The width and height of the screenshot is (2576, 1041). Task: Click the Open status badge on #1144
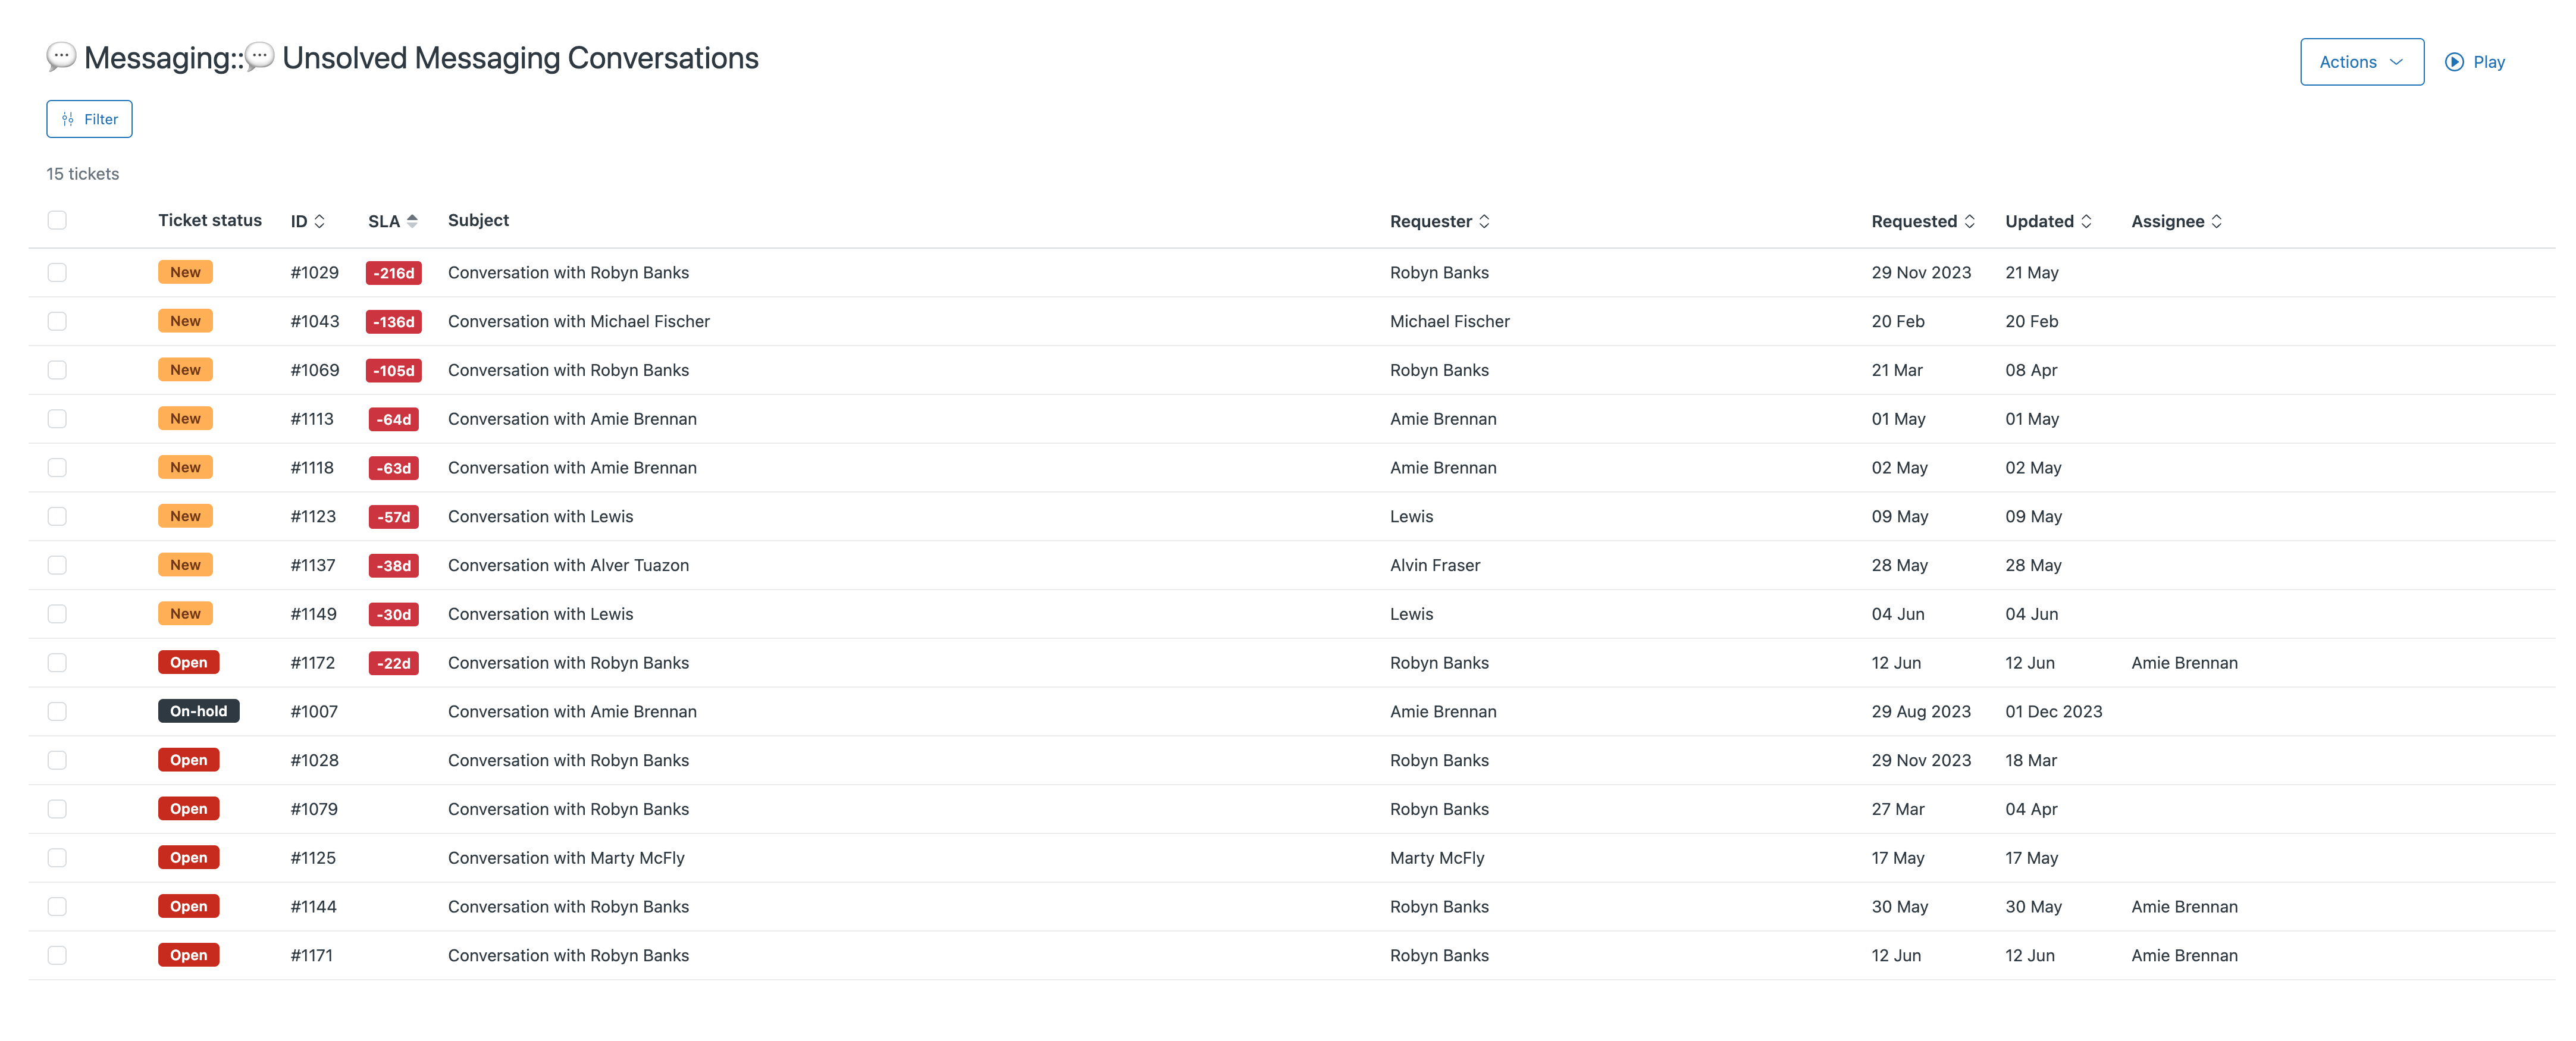tap(188, 906)
